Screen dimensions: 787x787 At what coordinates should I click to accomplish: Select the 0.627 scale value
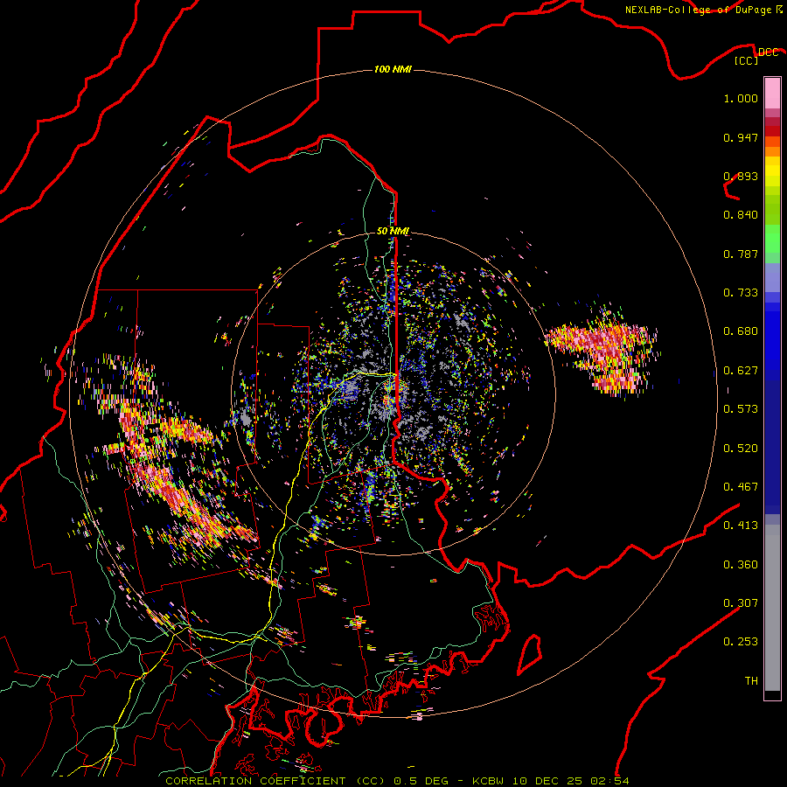pos(741,371)
